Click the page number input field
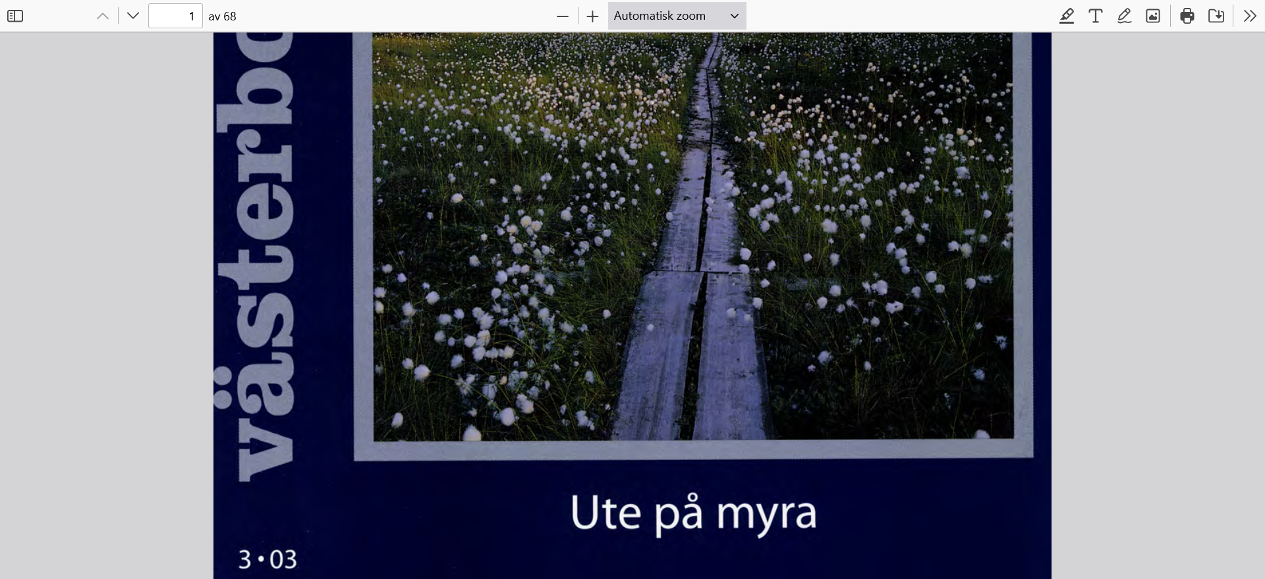Viewport: 1265px width, 579px height. 175,16
